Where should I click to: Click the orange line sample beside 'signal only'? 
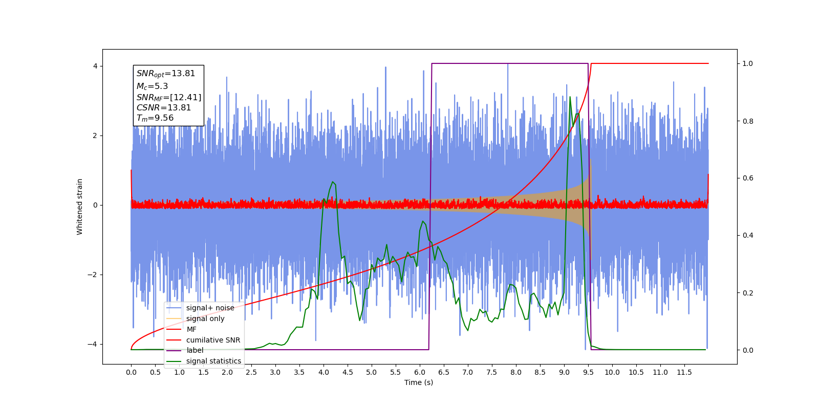(174, 319)
